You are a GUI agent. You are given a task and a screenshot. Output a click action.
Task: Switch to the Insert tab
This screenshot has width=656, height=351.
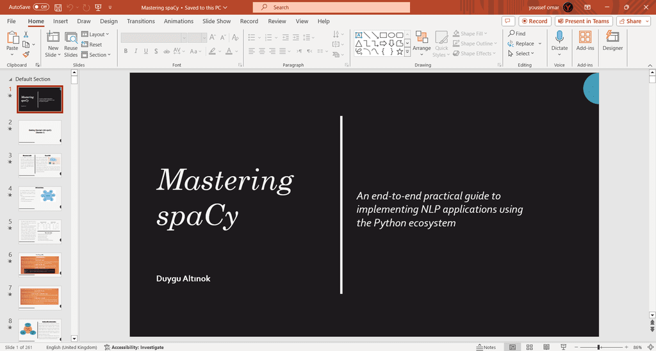click(x=61, y=21)
